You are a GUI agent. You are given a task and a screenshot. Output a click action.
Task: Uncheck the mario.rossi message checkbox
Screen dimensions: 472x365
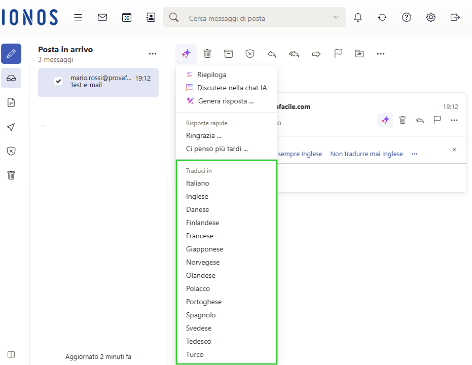click(58, 81)
